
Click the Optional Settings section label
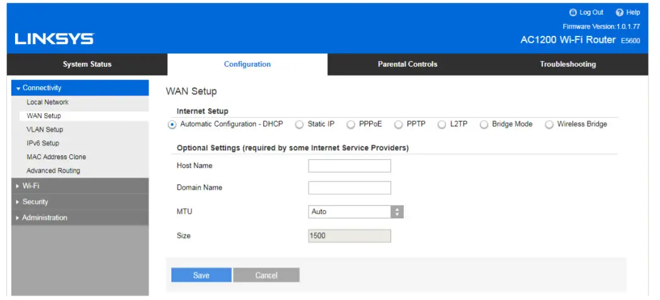(293, 148)
